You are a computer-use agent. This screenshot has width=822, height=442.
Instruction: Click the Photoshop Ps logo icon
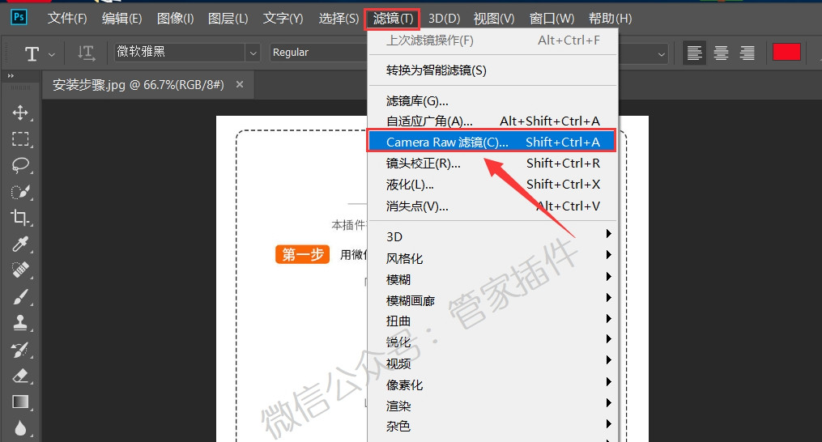[19, 17]
